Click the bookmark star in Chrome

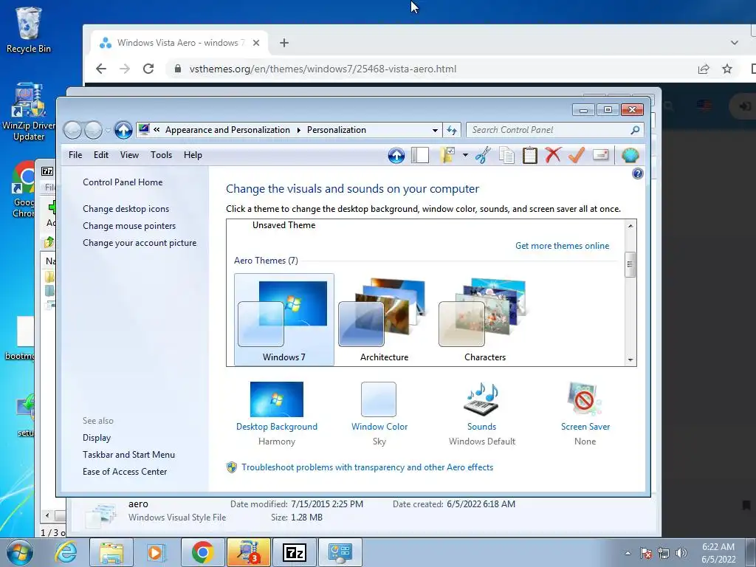[x=727, y=69]
